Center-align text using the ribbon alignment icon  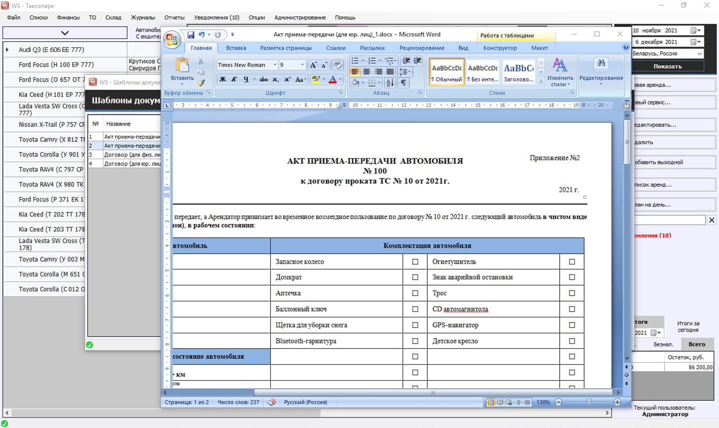coord(366,72)
